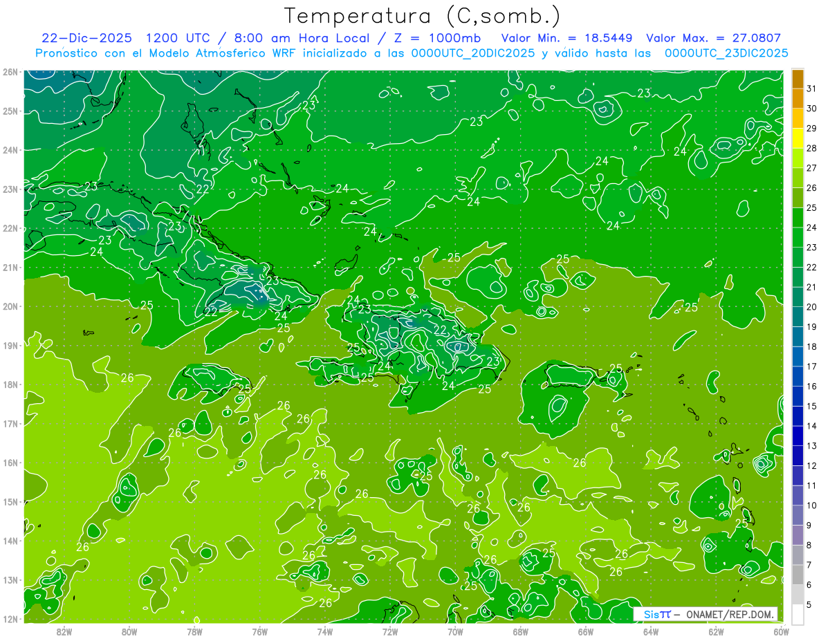Click legend value 12
This screenshot has height=641, width=830.
tap(812, 465)
